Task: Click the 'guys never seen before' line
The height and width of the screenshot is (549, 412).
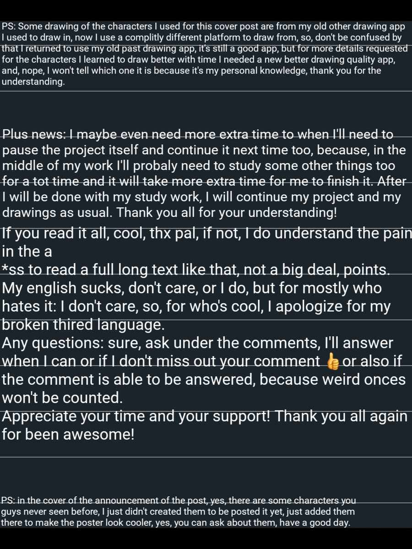Action: coord(178,511)
